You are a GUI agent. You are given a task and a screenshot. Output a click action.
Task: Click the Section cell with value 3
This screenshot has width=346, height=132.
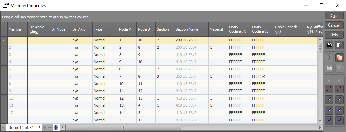pyautogui.click(x=165, y=76)
